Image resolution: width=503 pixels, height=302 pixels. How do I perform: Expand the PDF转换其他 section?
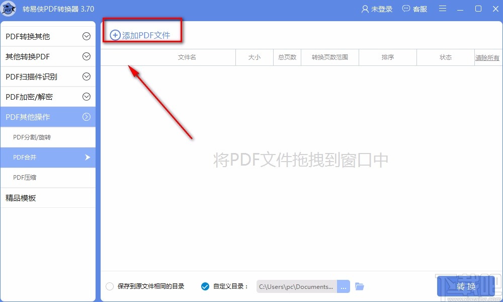click(x=48, y=36)
